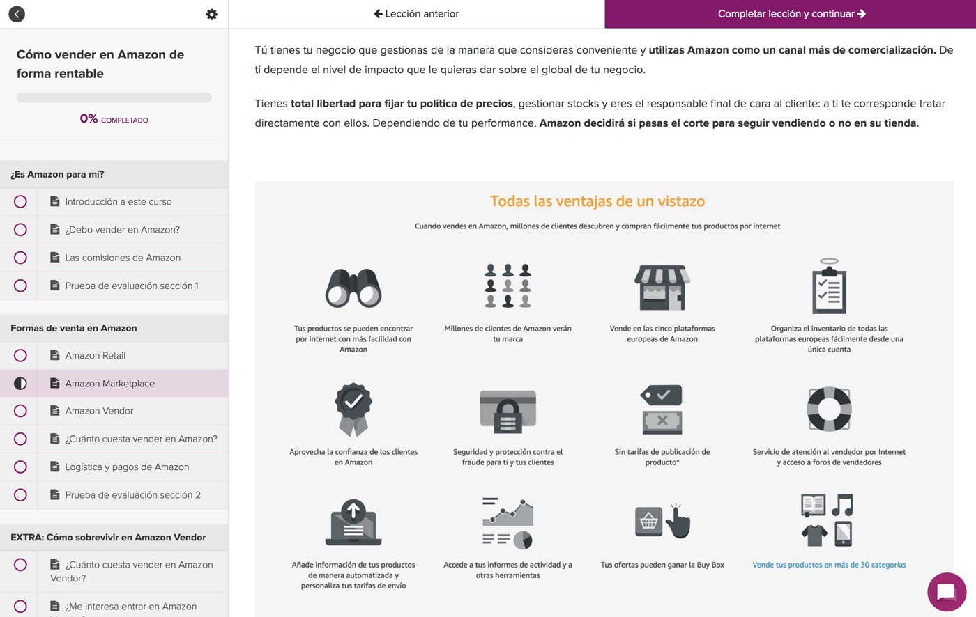Toggle half-filled circle for Amazon Marketplace
The image size is (976, 617).
tap(20, 383)
